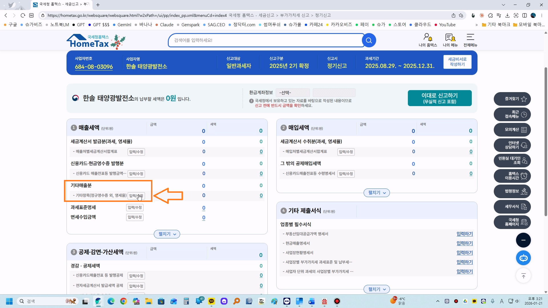This screenshot has width=548, height=308.
Task: Open 모의계산 calculator sidebar button
Action: click(512, 130)
